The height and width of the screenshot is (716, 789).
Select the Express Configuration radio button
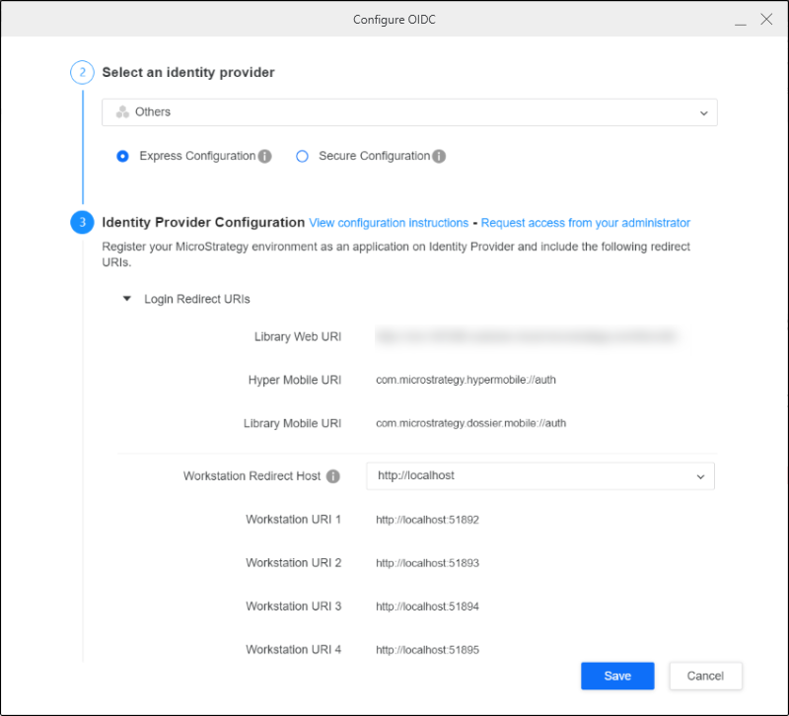[x=122, y=156]
